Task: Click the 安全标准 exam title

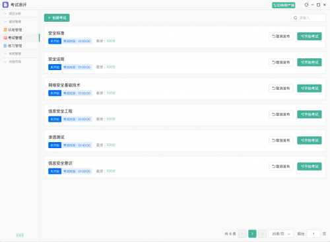Action: coord(56,33)
